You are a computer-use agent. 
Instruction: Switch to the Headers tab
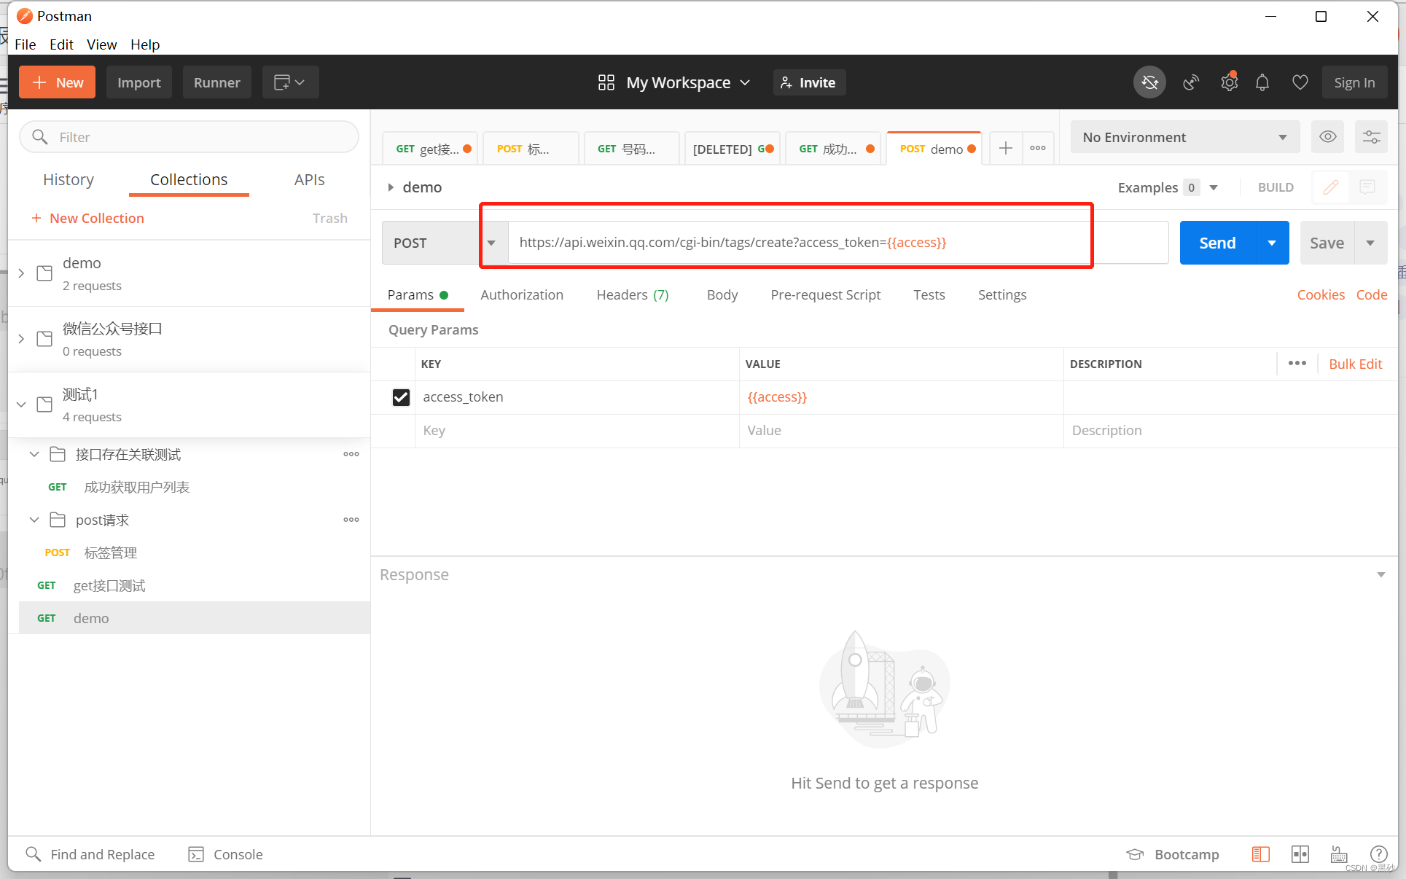pyautogui.click(x=632, y=294)
